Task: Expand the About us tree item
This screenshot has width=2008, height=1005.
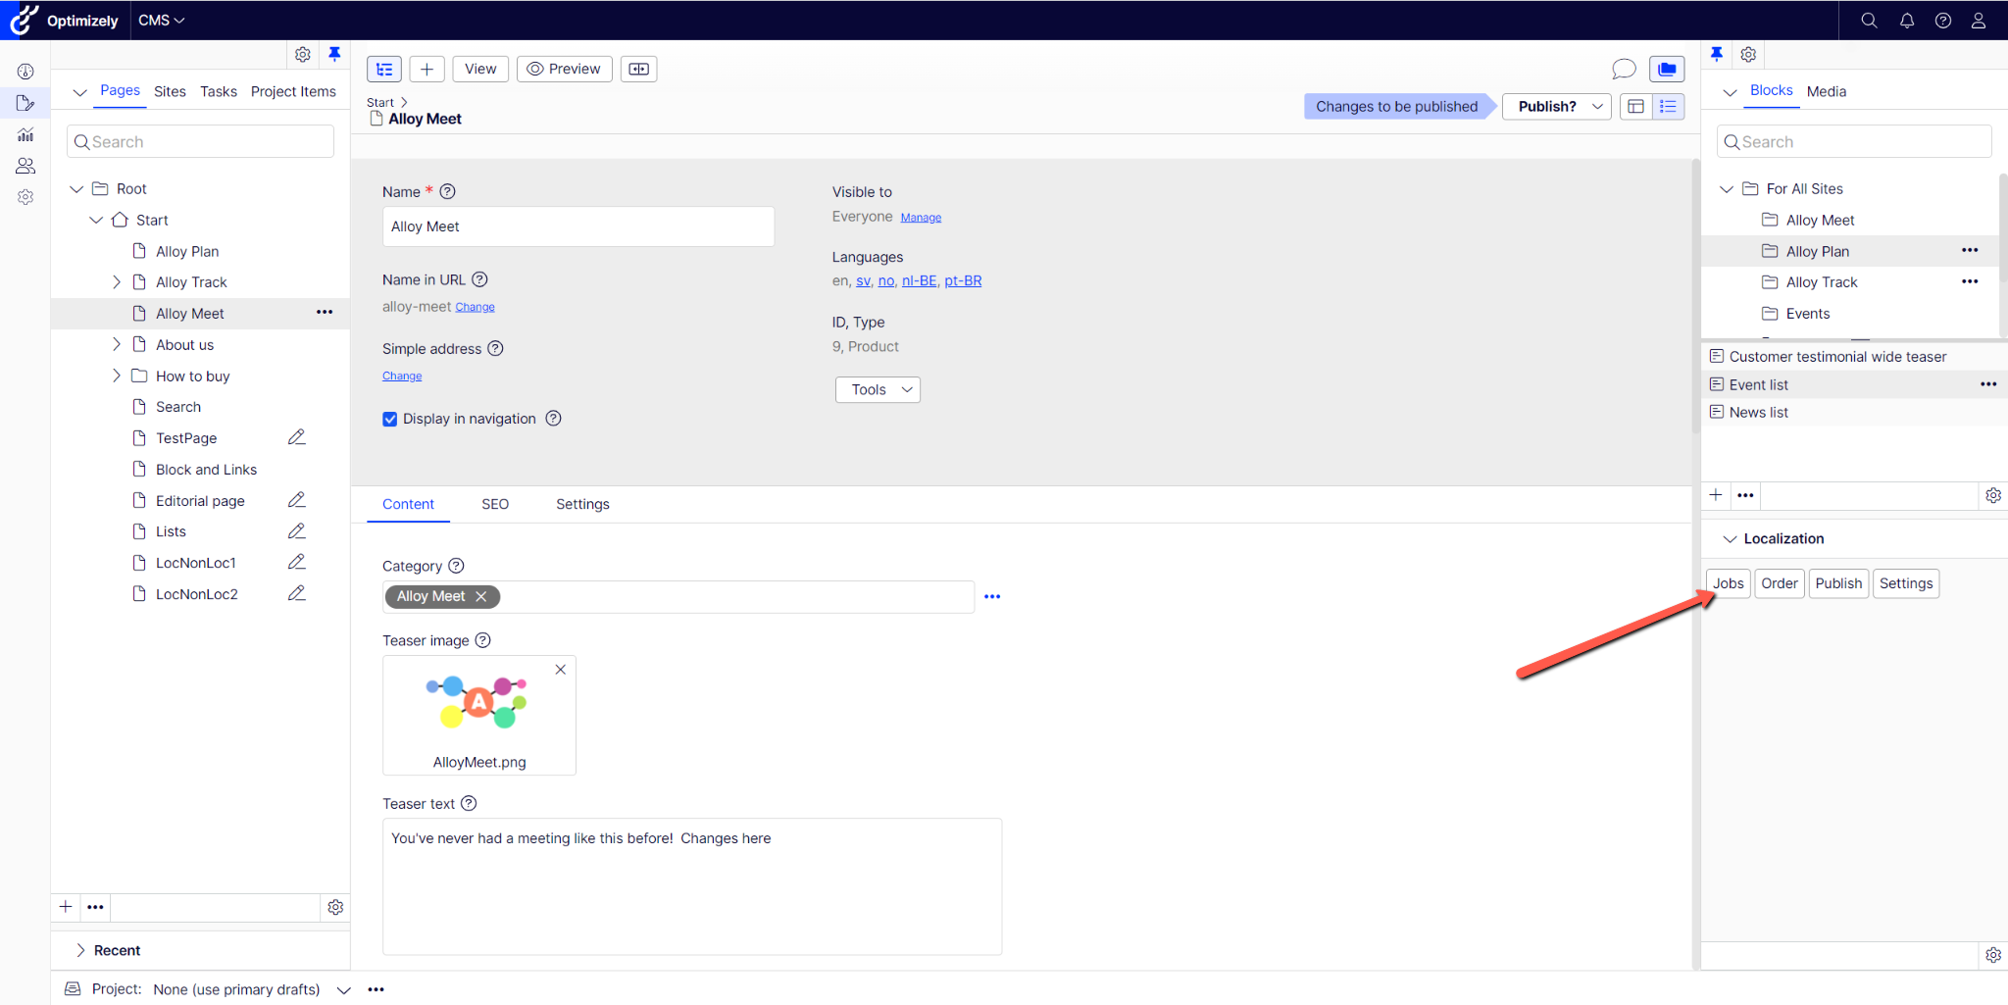Action: click(116, 344)
